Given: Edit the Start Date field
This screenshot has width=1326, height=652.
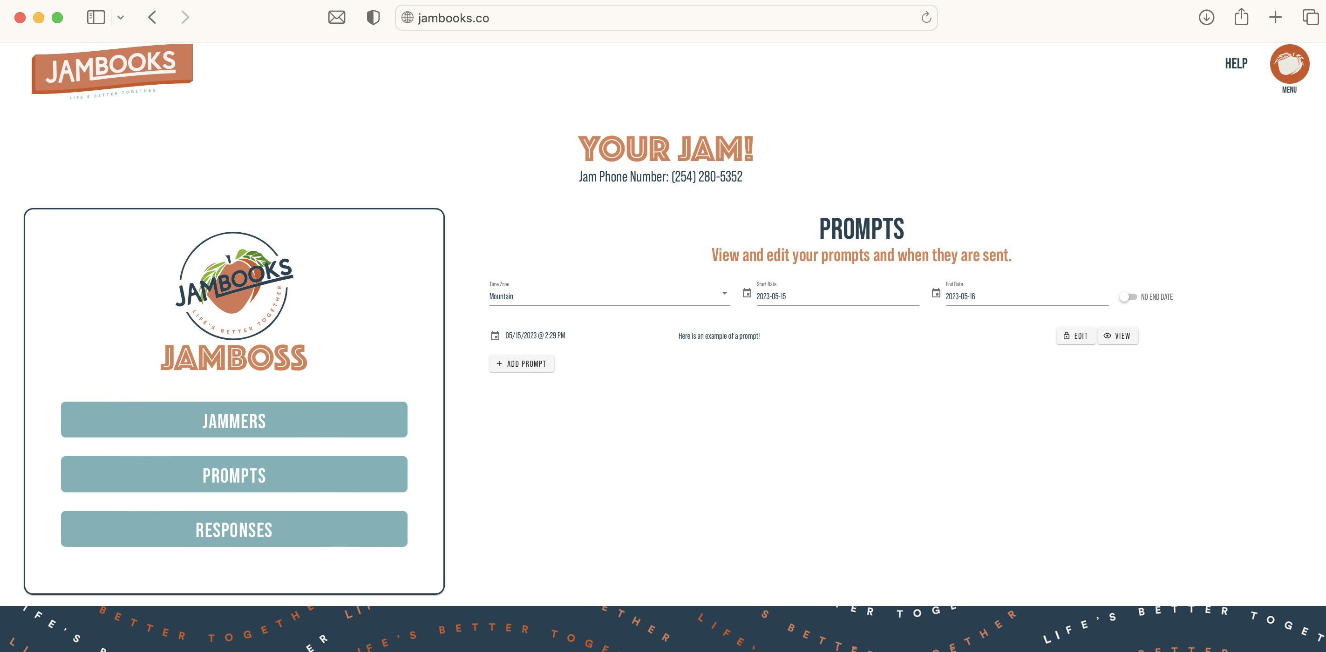Looking at the screenshot, I should pyautogui.click(x=837, y=296).
